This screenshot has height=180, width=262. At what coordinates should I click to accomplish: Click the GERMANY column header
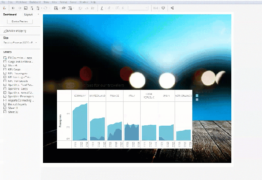(80, 96)
